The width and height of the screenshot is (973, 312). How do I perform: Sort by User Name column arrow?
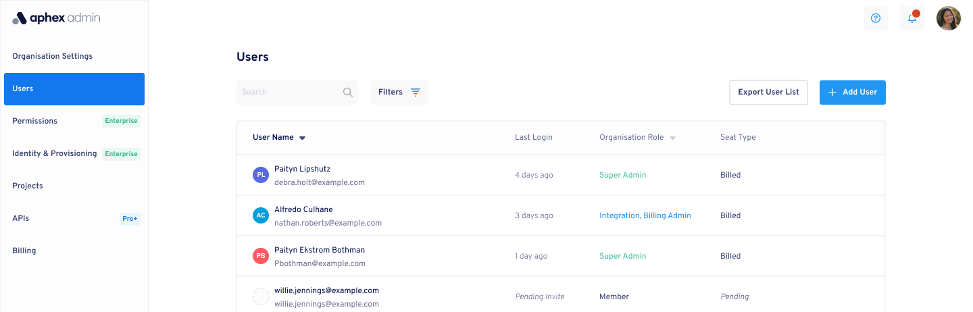(302, 138)
